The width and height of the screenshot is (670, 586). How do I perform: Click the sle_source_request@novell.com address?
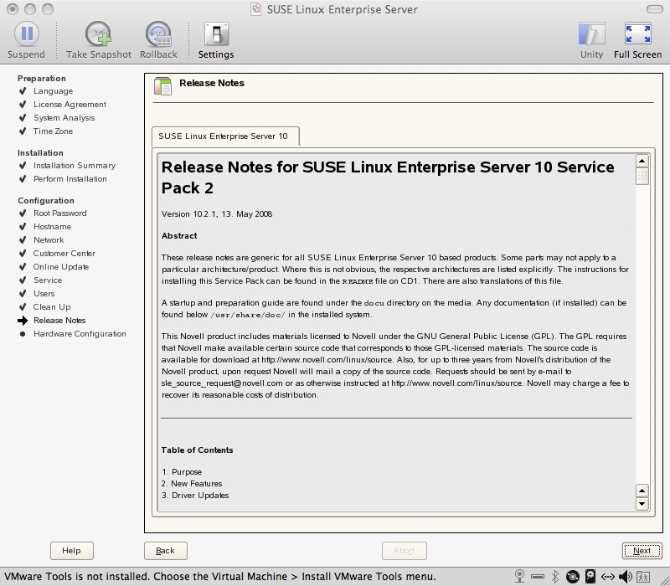point(222,383)
